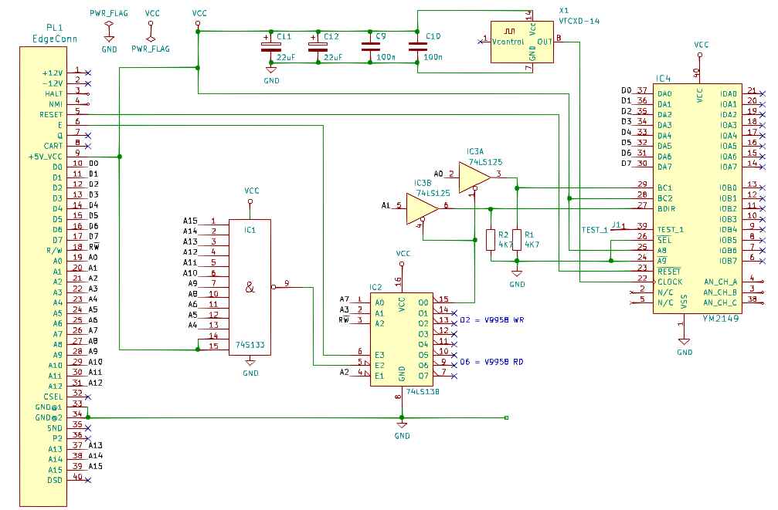Select the IC2 74LS138 decoder body
The width and height of the screenshot is (778, 510).
pos(402,339)
